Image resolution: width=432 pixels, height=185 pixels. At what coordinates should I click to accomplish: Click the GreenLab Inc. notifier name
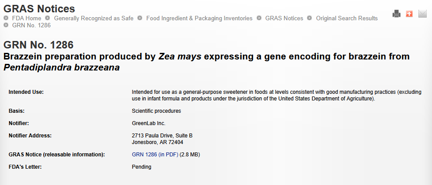[x=148, y=123]
